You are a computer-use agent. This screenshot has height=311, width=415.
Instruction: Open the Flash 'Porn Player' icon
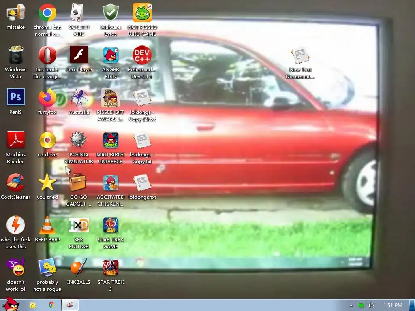tap(79, 55)
